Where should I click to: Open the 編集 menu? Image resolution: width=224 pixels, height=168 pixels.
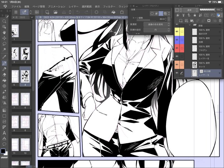click(x=27, y=7)
